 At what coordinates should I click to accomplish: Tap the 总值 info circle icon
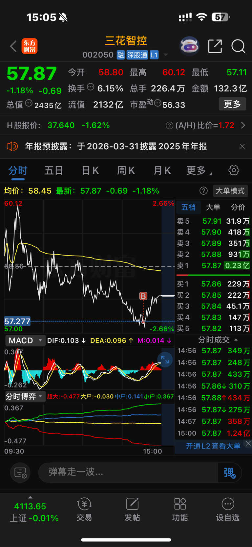29,103
